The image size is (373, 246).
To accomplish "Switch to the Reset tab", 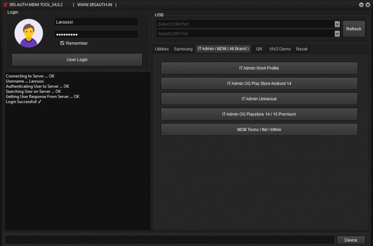I will (x=302, y=49).
